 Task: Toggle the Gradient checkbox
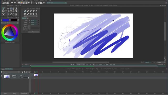pyautogui.click(x=29, y=28)
